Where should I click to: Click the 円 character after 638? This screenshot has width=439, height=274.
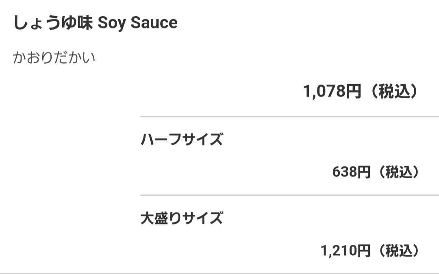pyautogui.click(x=364, y=172)
